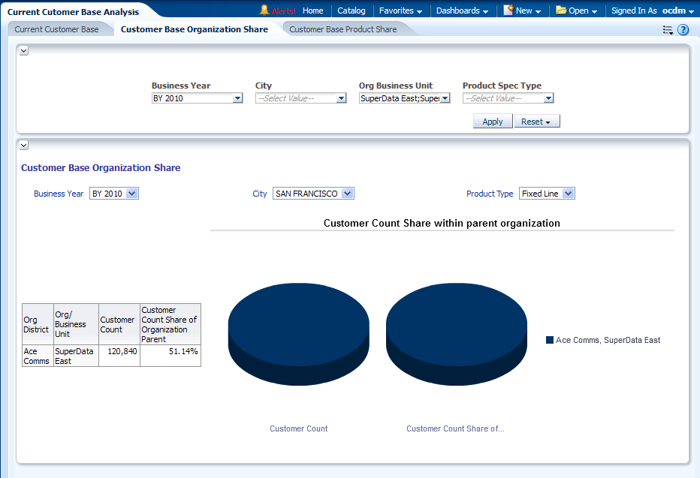Open the City prompt dropdown

point(341,98)
